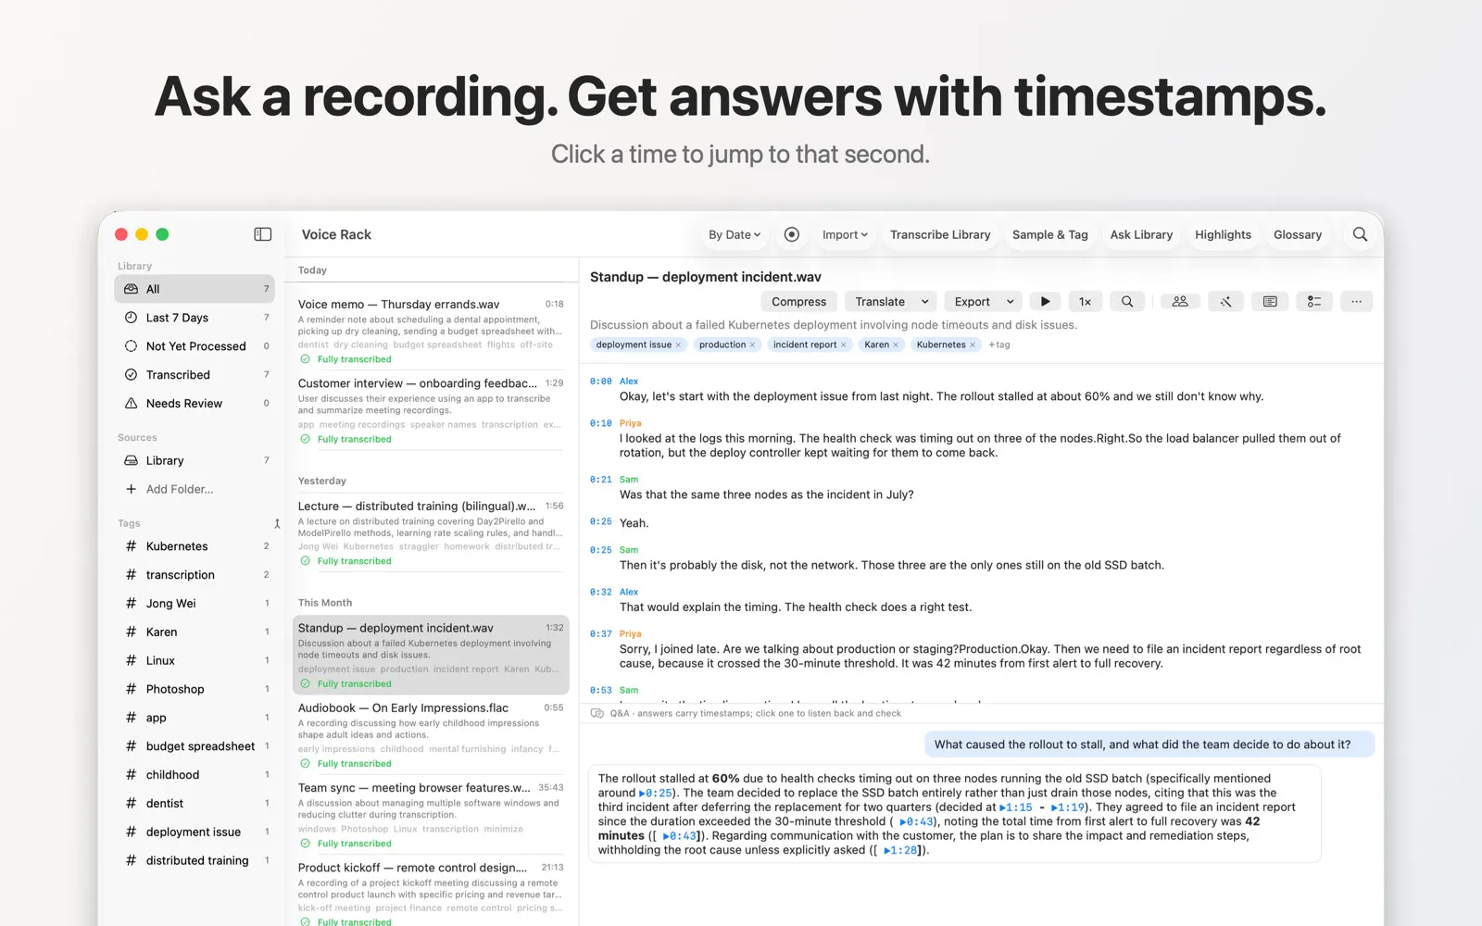Add a new tag with +tag
The width and height of the screenshot is (1482, 926).
click(999, 344)
